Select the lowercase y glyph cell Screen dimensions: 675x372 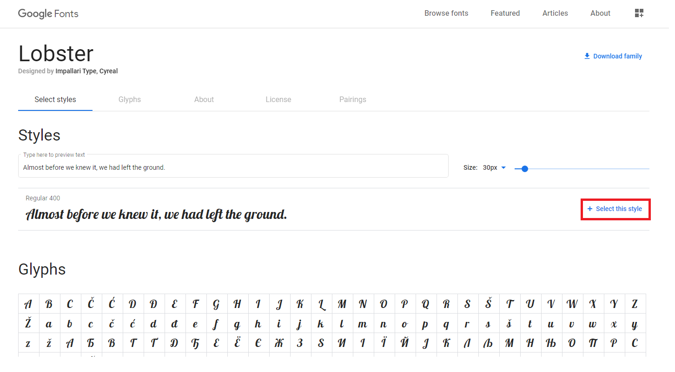[x=635, y=324]
